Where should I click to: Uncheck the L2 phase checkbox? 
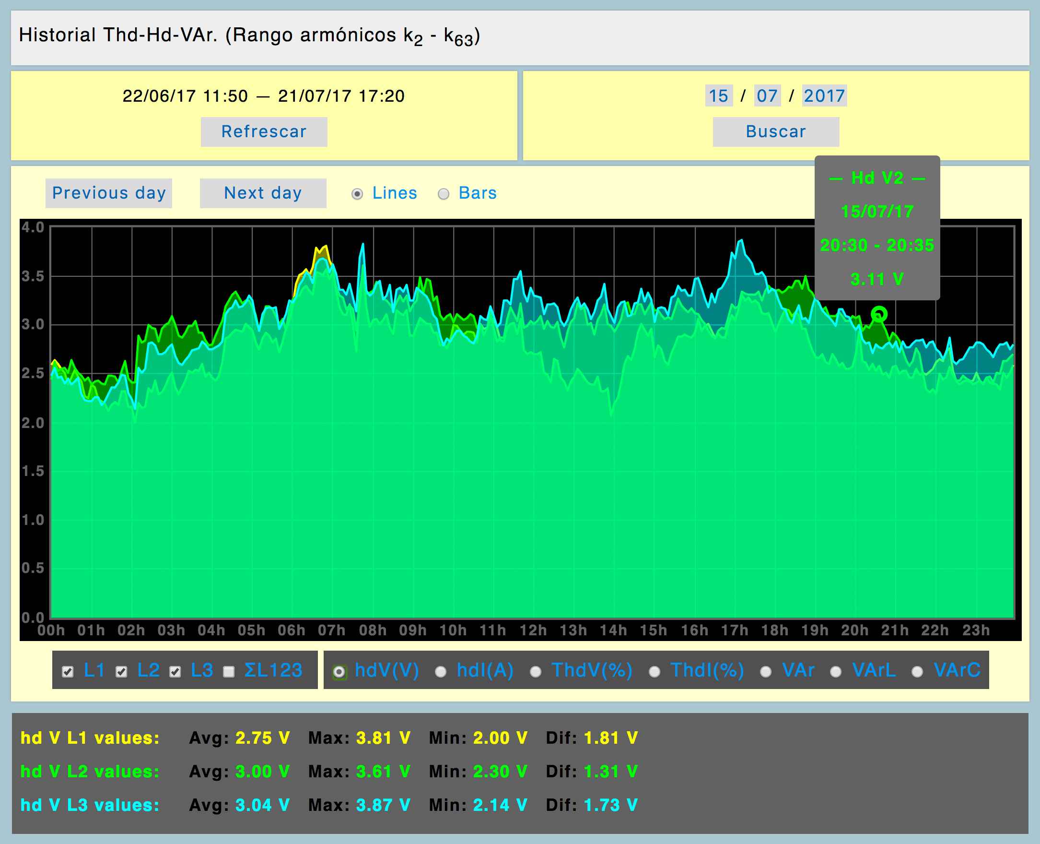coord(121,672)
